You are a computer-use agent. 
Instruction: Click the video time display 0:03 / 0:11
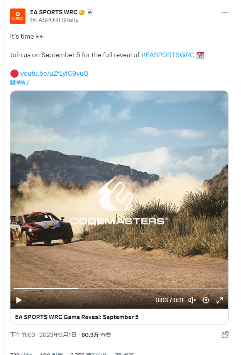pyautogui.click(x=169, y=300)
